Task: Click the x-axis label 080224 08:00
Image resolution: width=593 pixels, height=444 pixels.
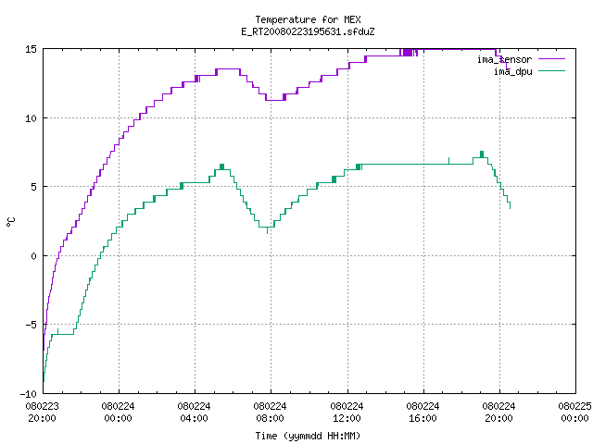Action: pos(270,413)
